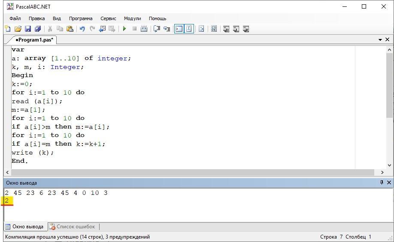The height and width of the screenshot is (242, 394).
Task: Open the Программа menu
Action: pos(80,18)
